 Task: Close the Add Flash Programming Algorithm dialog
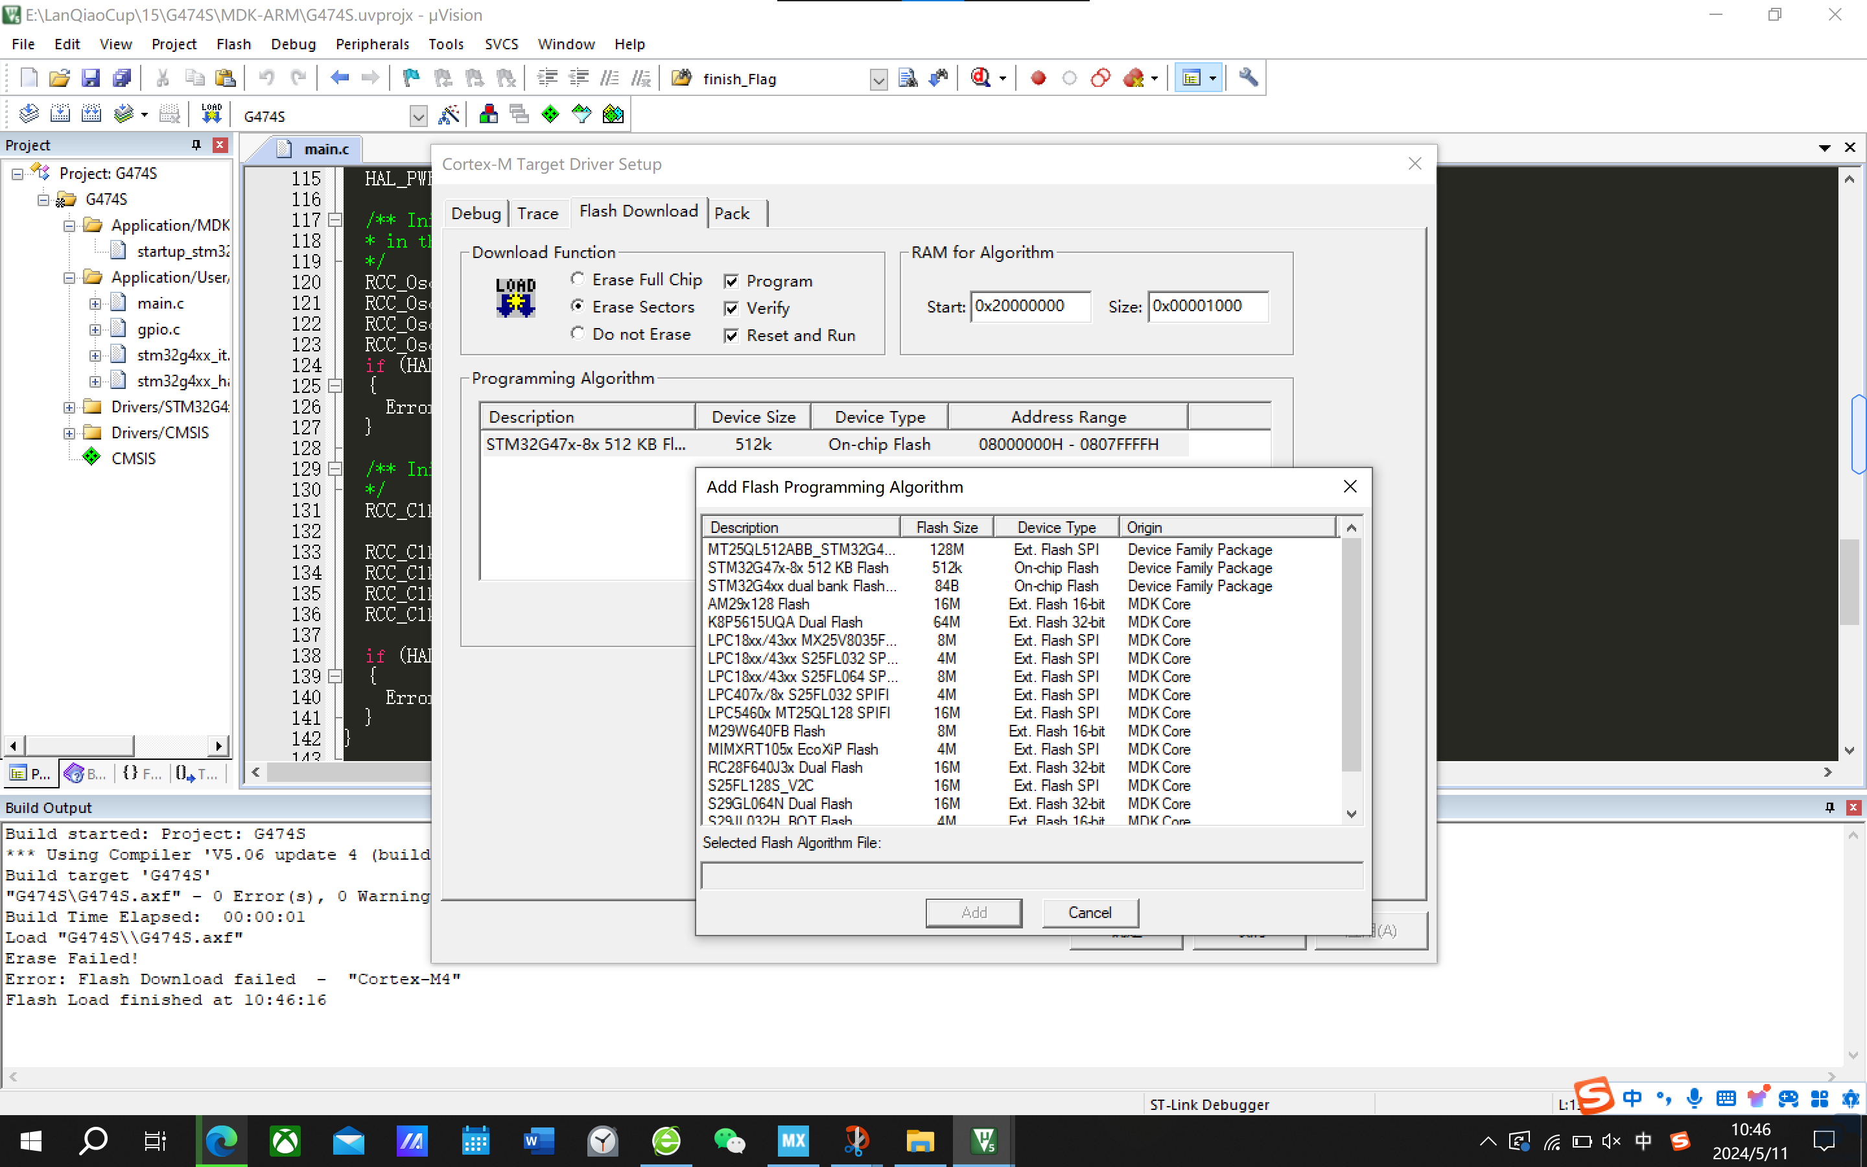(x=1350, y=486)
